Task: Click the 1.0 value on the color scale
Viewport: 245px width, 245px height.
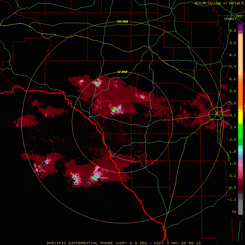Action: coord(233,163)
